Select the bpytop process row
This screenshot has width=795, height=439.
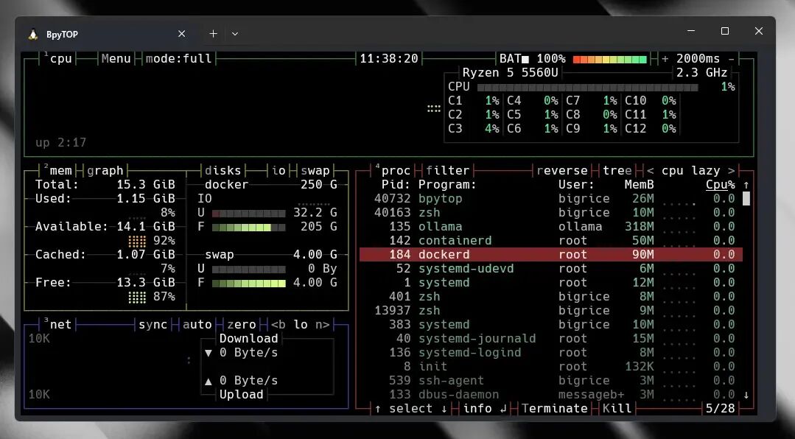click(x=550, y=199)
